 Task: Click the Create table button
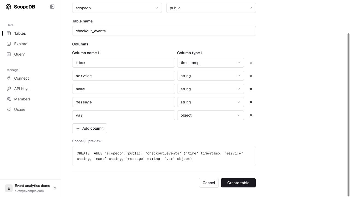click(238, 183)
